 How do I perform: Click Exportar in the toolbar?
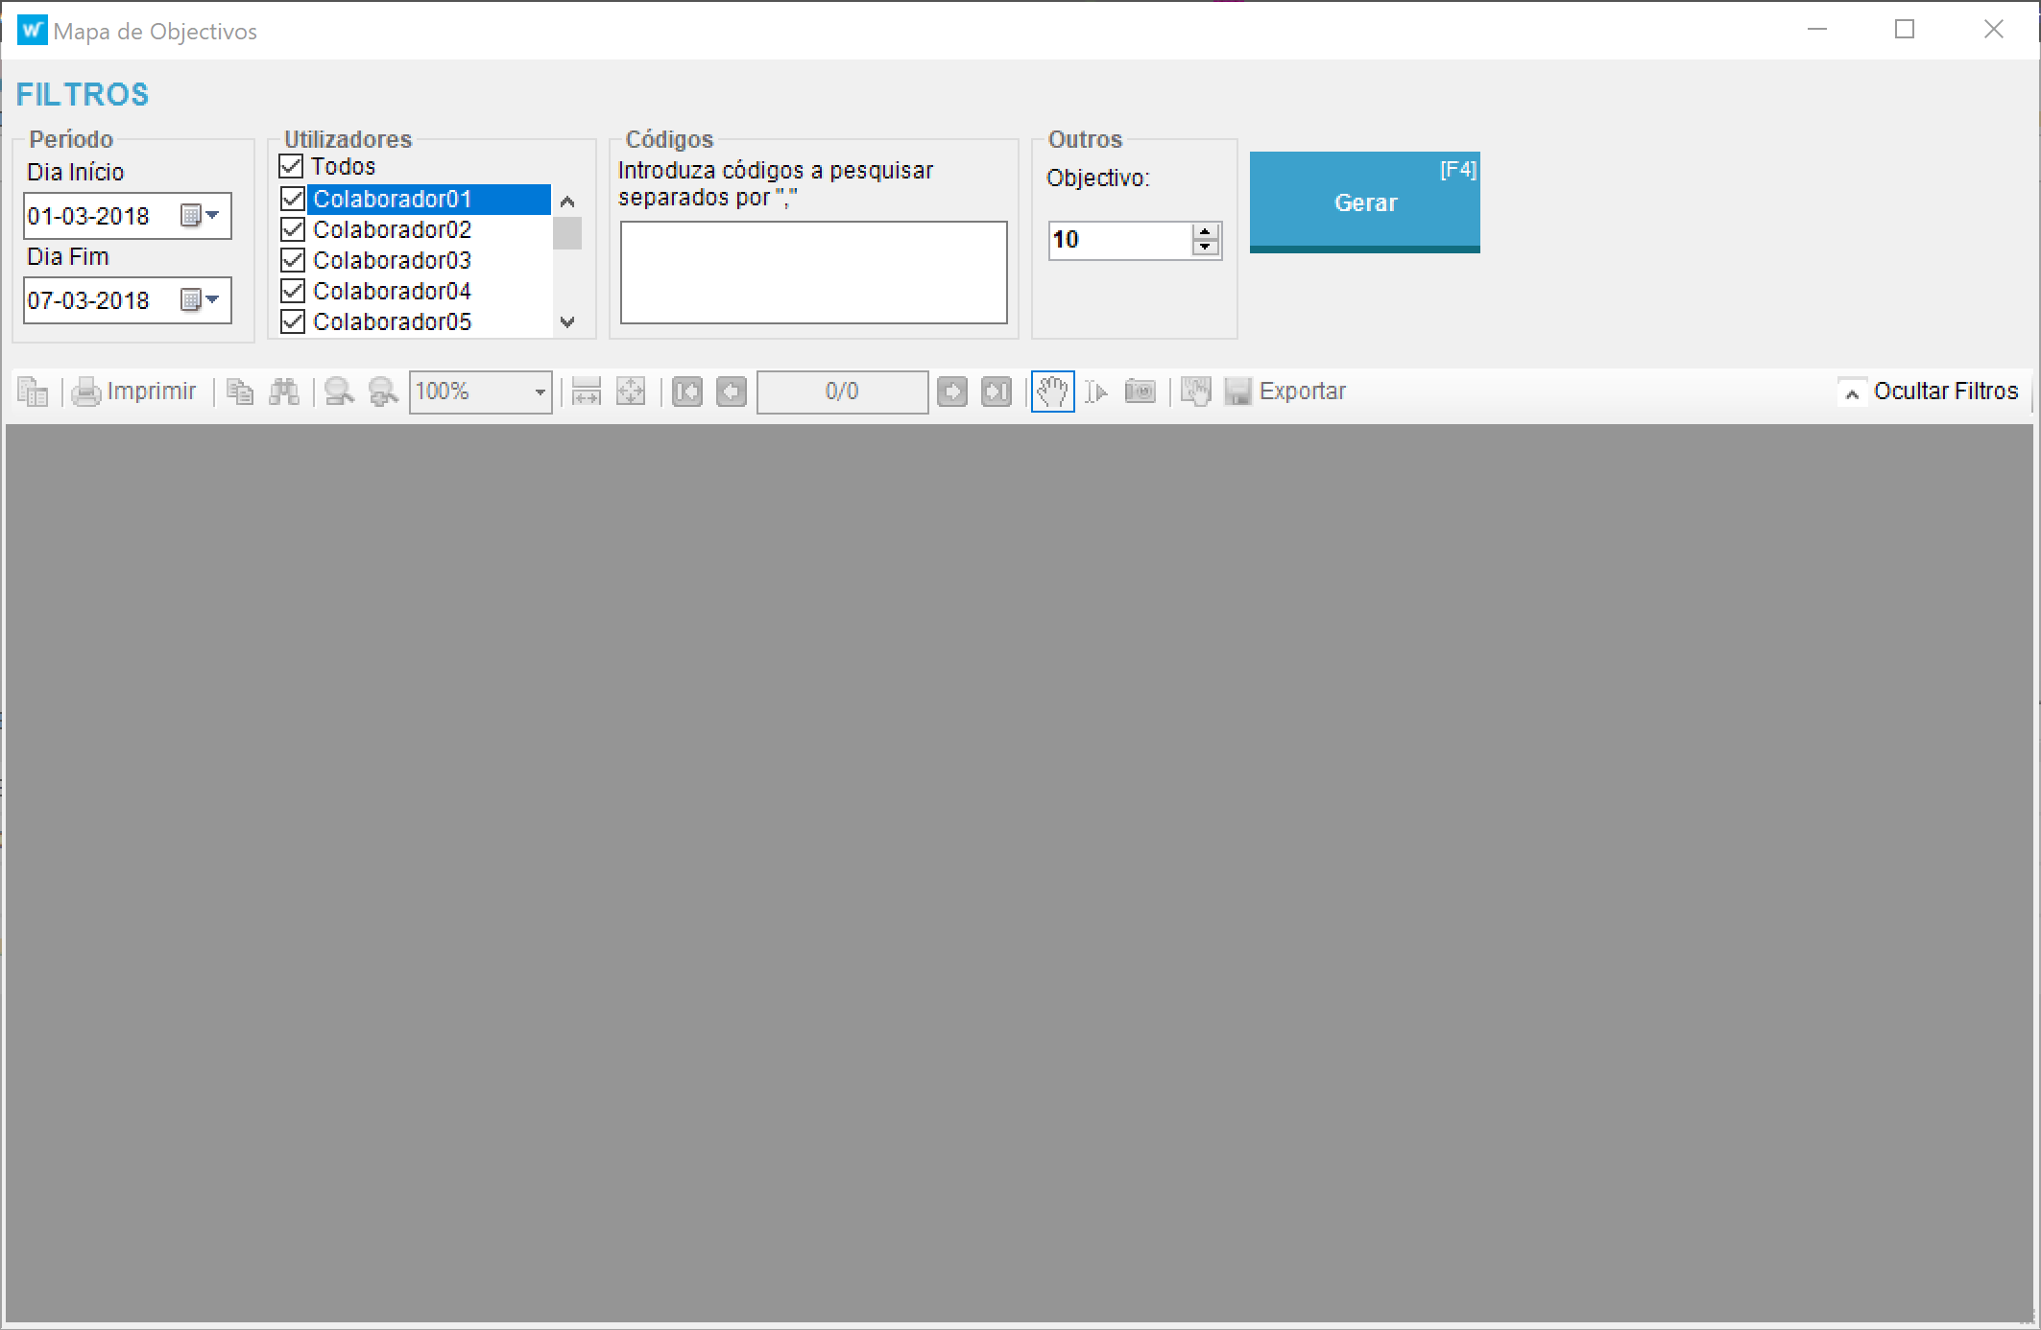coord(1286,392)
